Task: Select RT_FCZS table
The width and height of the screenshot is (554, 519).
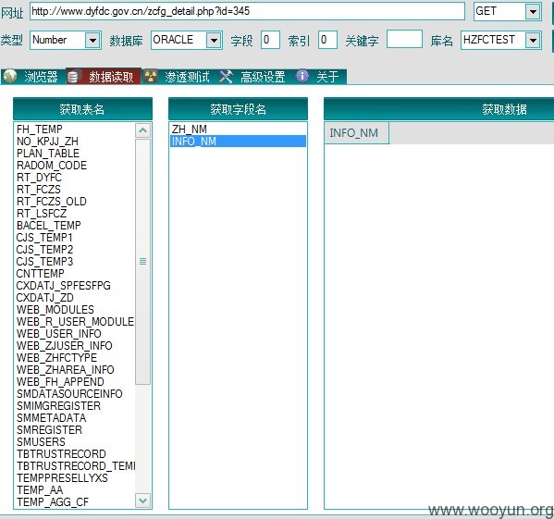Action: point(39,190)
